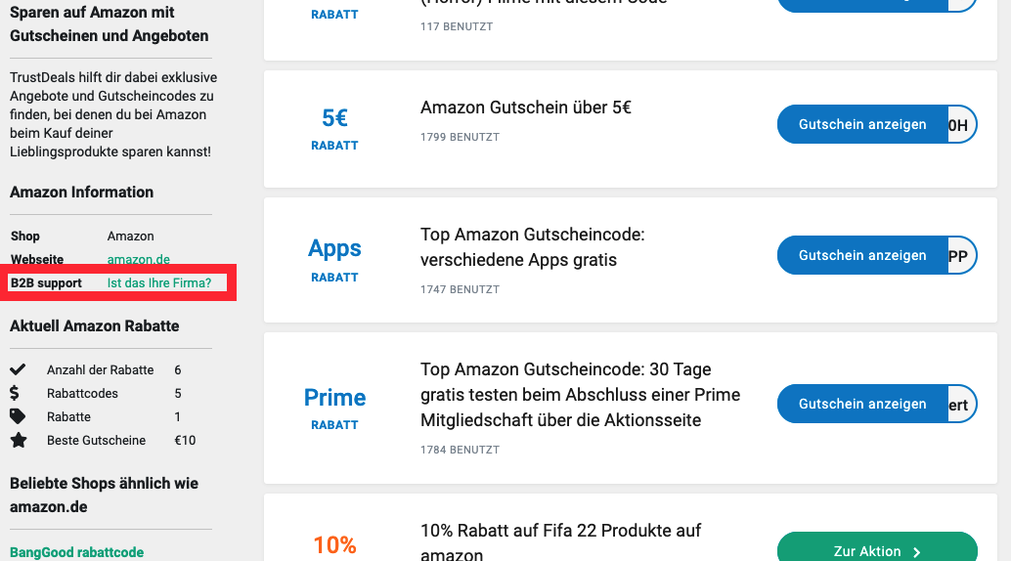Click the 'Amazon Gutschein über 5€' title
This screenshot has height=561, width=1011.
click(526, 108)
